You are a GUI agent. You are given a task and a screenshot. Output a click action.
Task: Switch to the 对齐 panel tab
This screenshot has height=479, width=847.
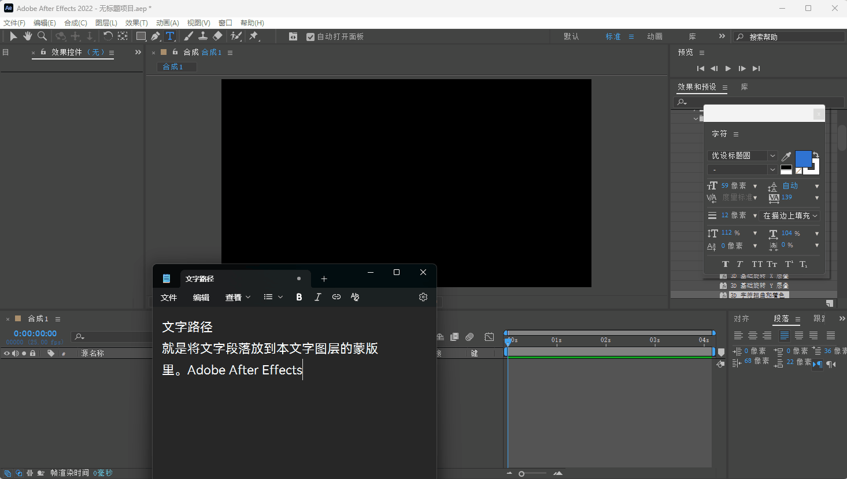tap(742, 319)
